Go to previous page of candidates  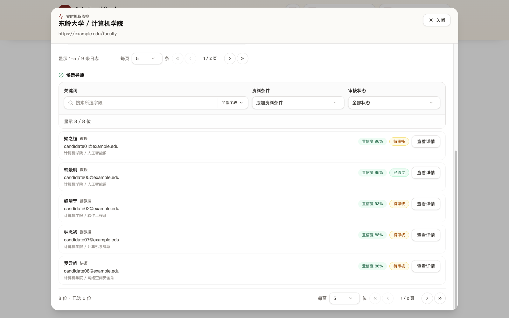point(388,298)
